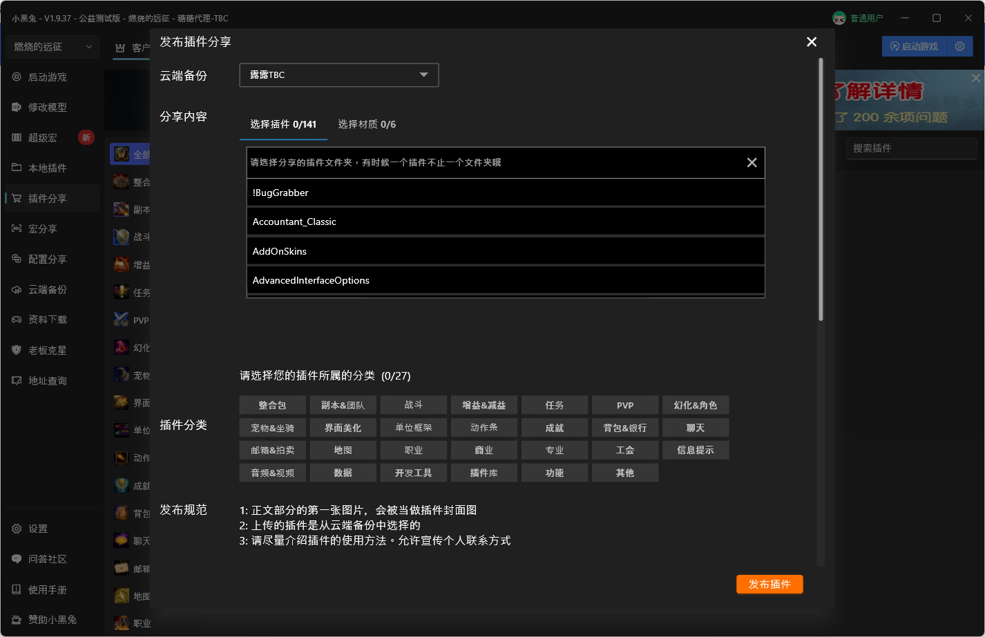985x637 pixels.
Task: Choose the 邮箱&拍卖 category tag
Action: 273,450
